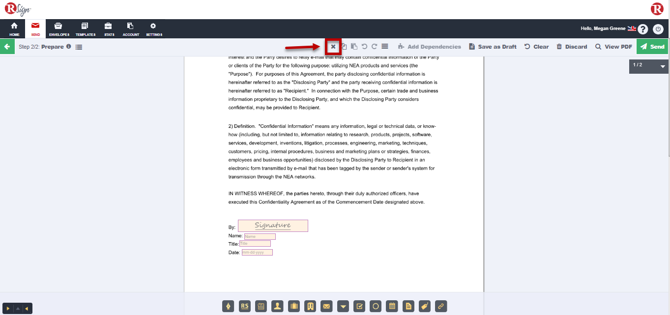670x315 pixels.
Task: Add the checkbox control from bottom toolbar
Action: click(x=359, y=306)
